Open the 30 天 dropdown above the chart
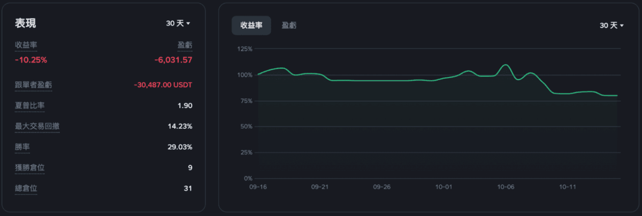This screenshot has height=216, width=642. coord(612,26)
